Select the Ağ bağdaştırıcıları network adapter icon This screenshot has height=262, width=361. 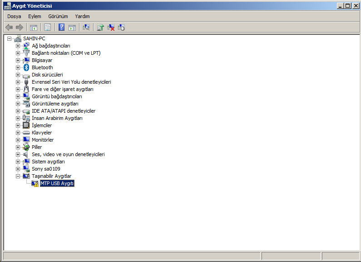tap(26, 46)
